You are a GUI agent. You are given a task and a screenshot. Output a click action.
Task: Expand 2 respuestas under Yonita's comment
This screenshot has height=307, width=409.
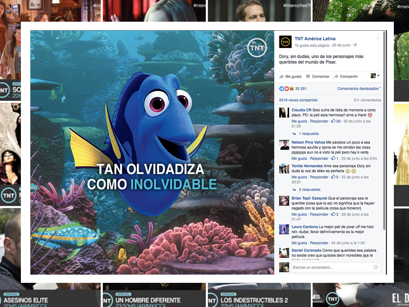tap(306, 190)
